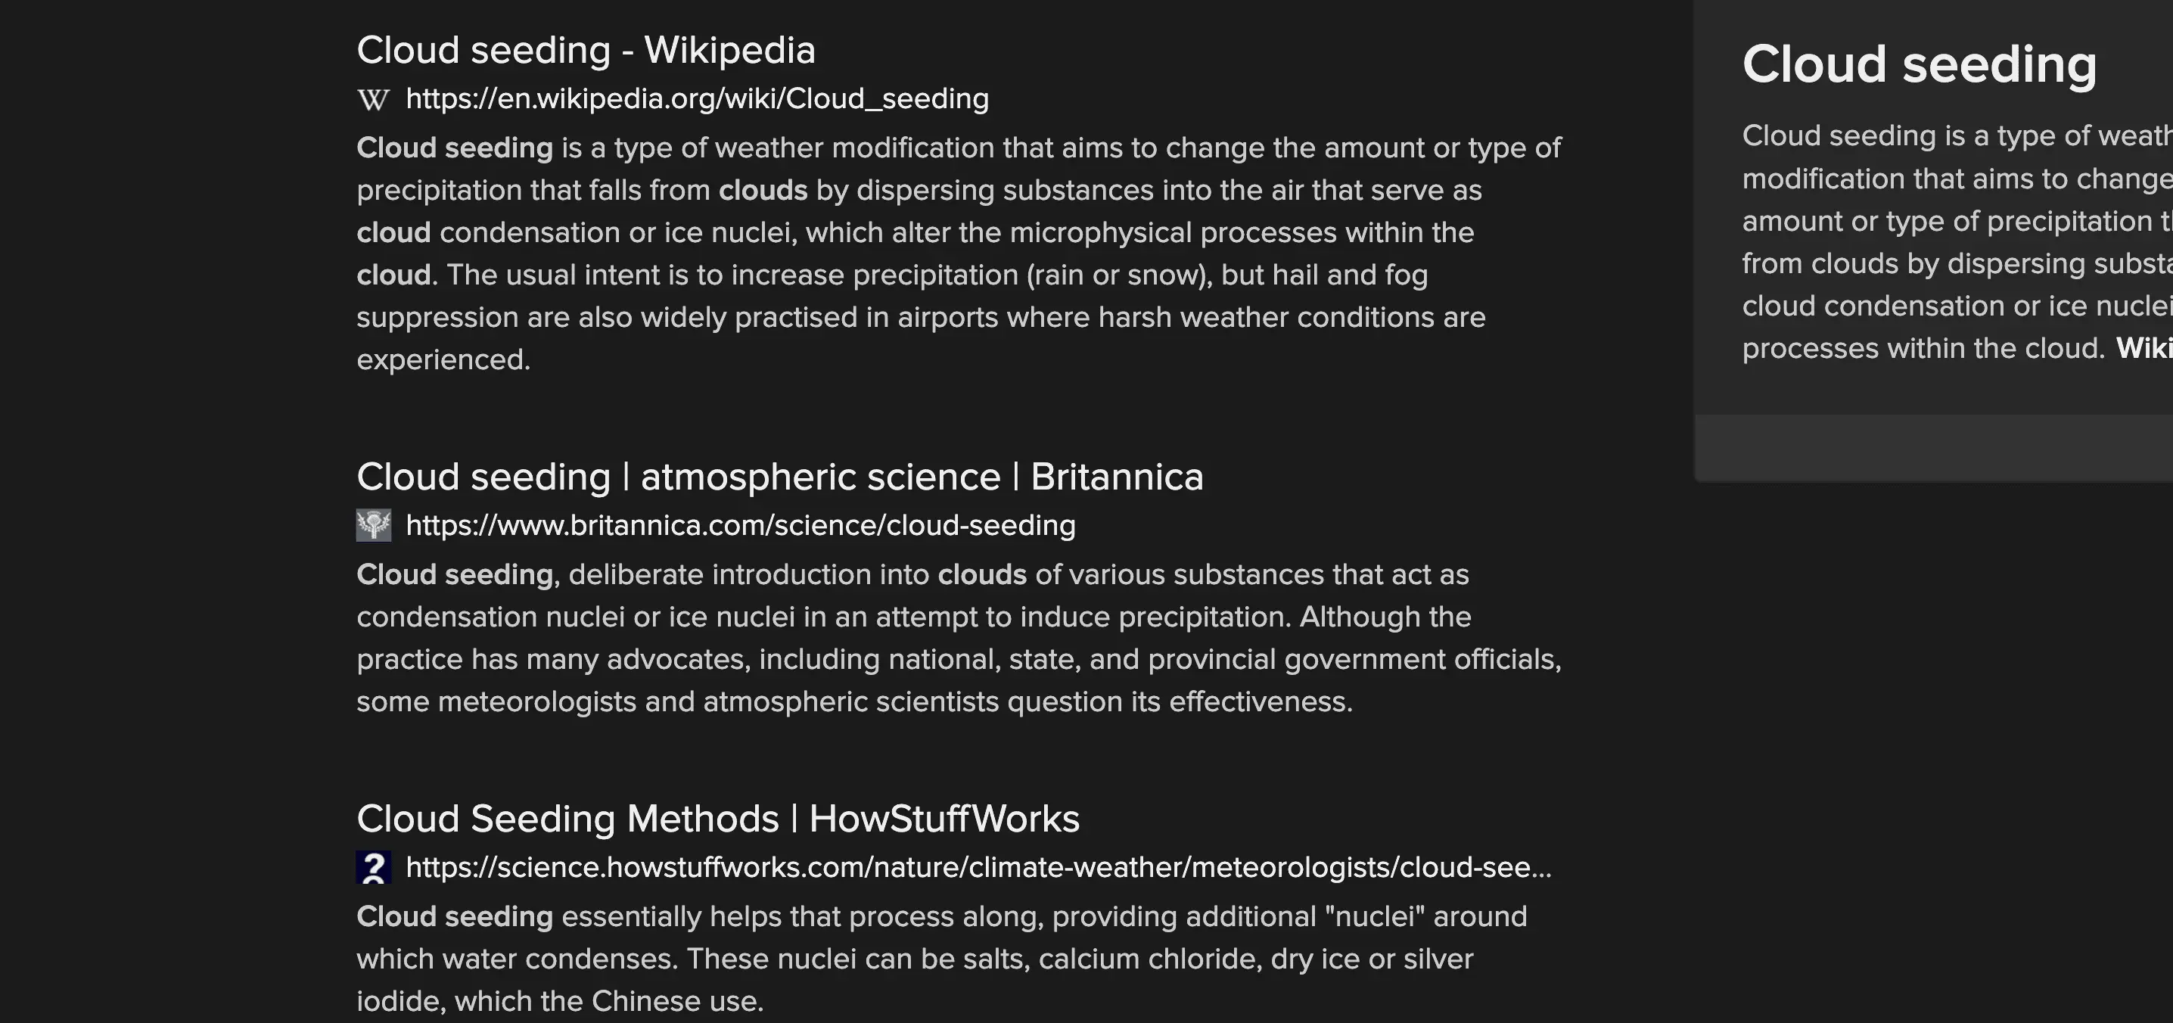
Task: Click the en.wikipedia.org Cloud_seeding URL
Action: pos(697,100)
